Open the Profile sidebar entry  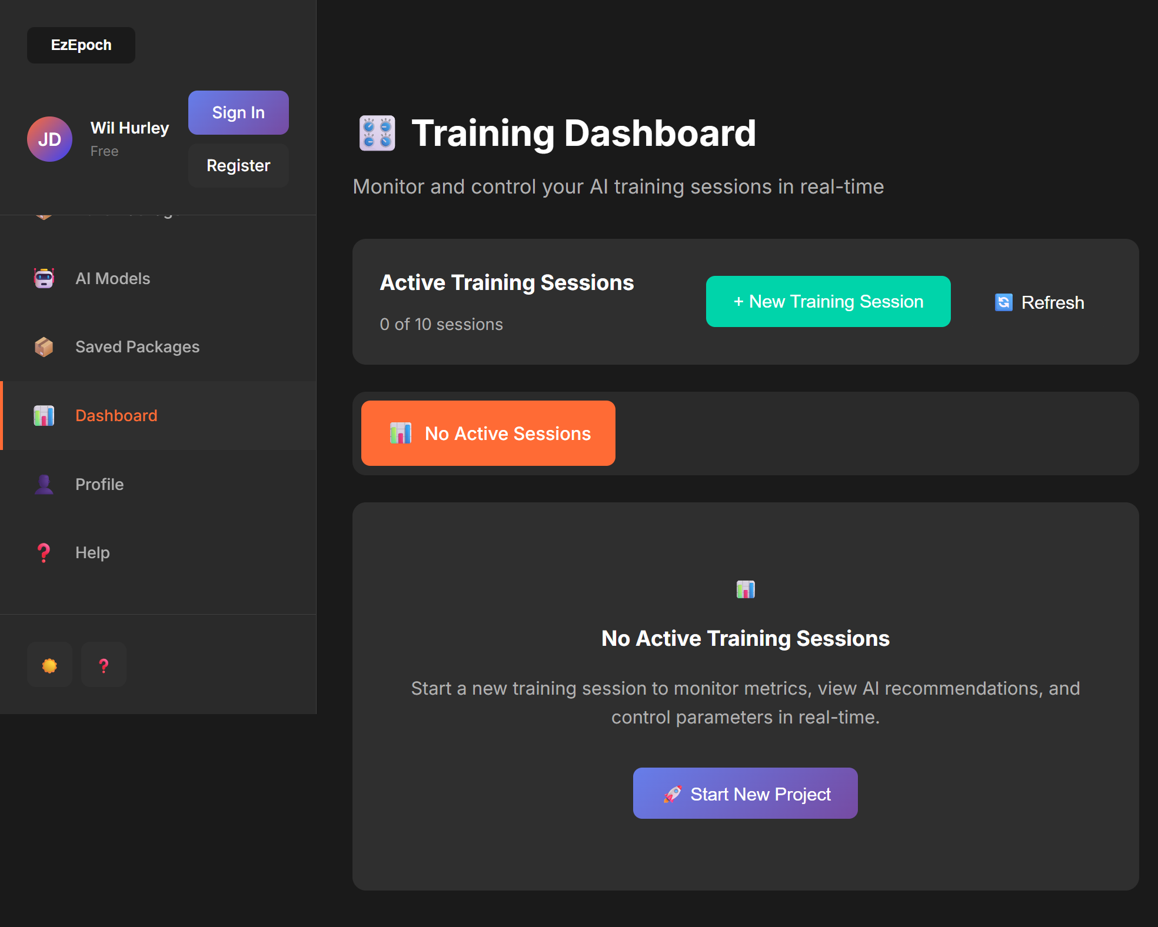(x=99, y=483)
